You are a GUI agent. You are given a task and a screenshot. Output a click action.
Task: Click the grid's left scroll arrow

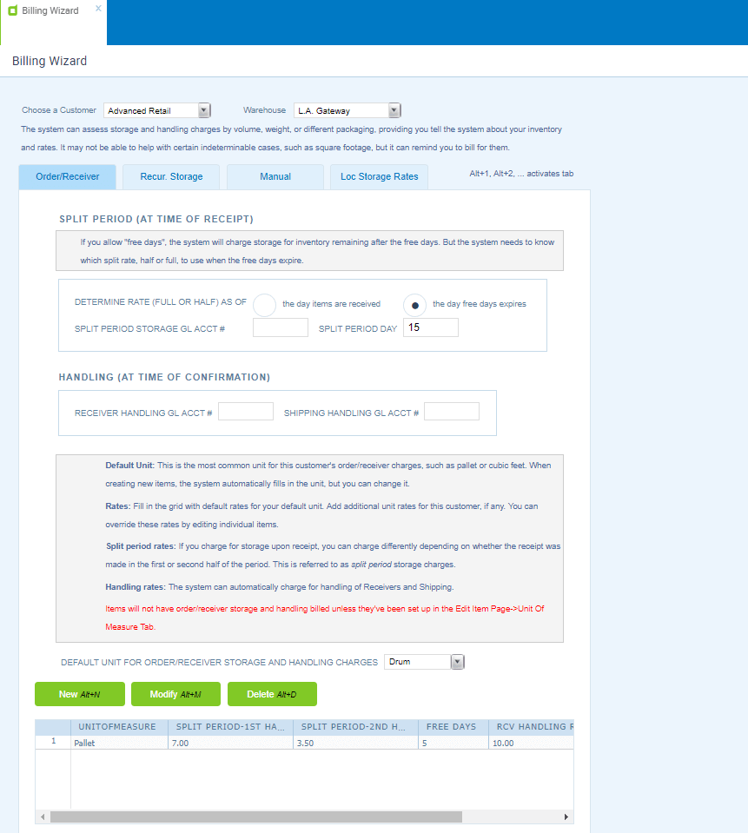point(42,816)
